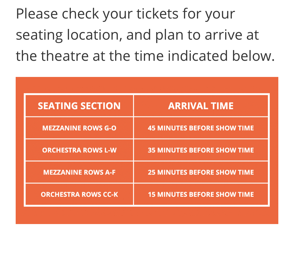Click the word "plan" in the paragraph

[x=166, y=35]
